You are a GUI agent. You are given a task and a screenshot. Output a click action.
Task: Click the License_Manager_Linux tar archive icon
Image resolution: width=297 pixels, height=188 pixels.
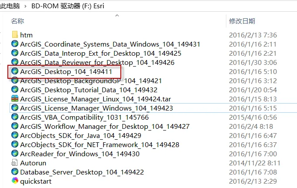(x=15, y=99)
